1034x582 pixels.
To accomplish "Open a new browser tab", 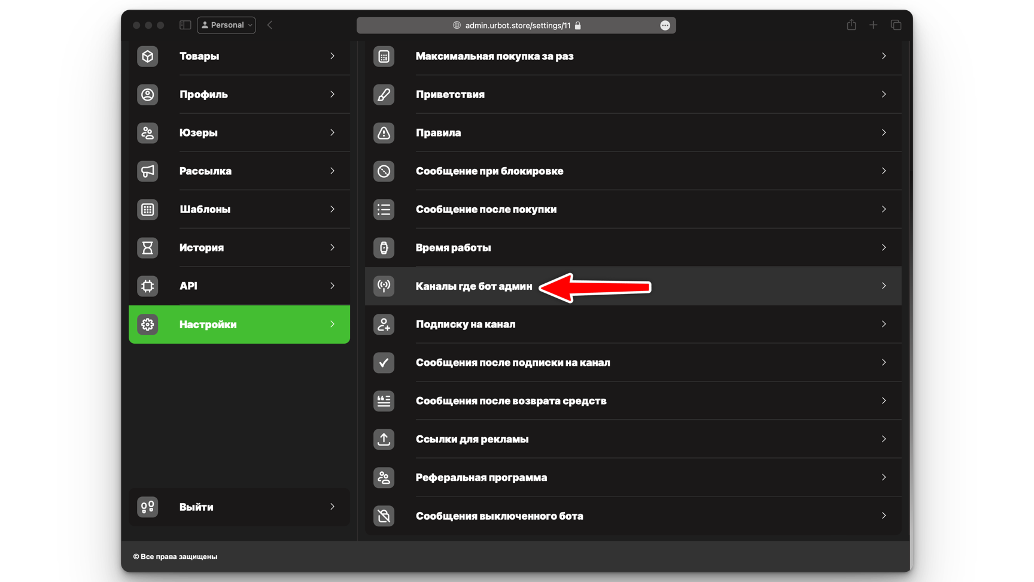I will tap(873, 25).
